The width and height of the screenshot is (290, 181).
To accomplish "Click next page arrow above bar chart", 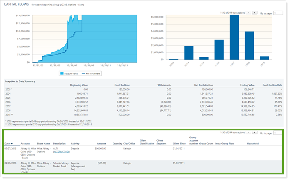I will click(255, 13).
